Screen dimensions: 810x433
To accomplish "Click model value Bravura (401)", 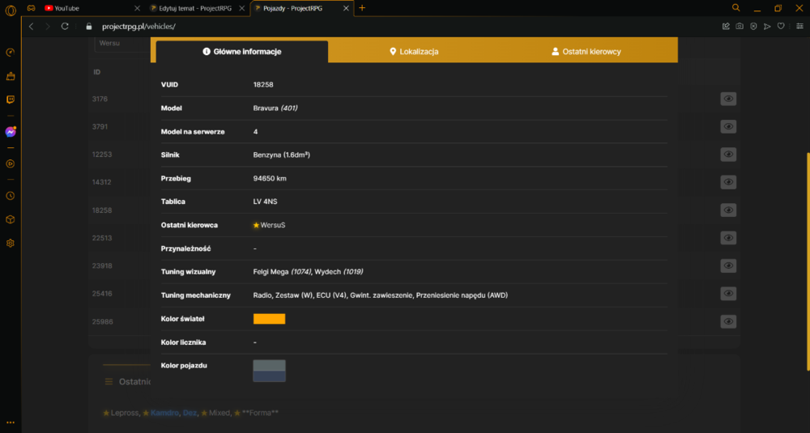I will 275,108.
